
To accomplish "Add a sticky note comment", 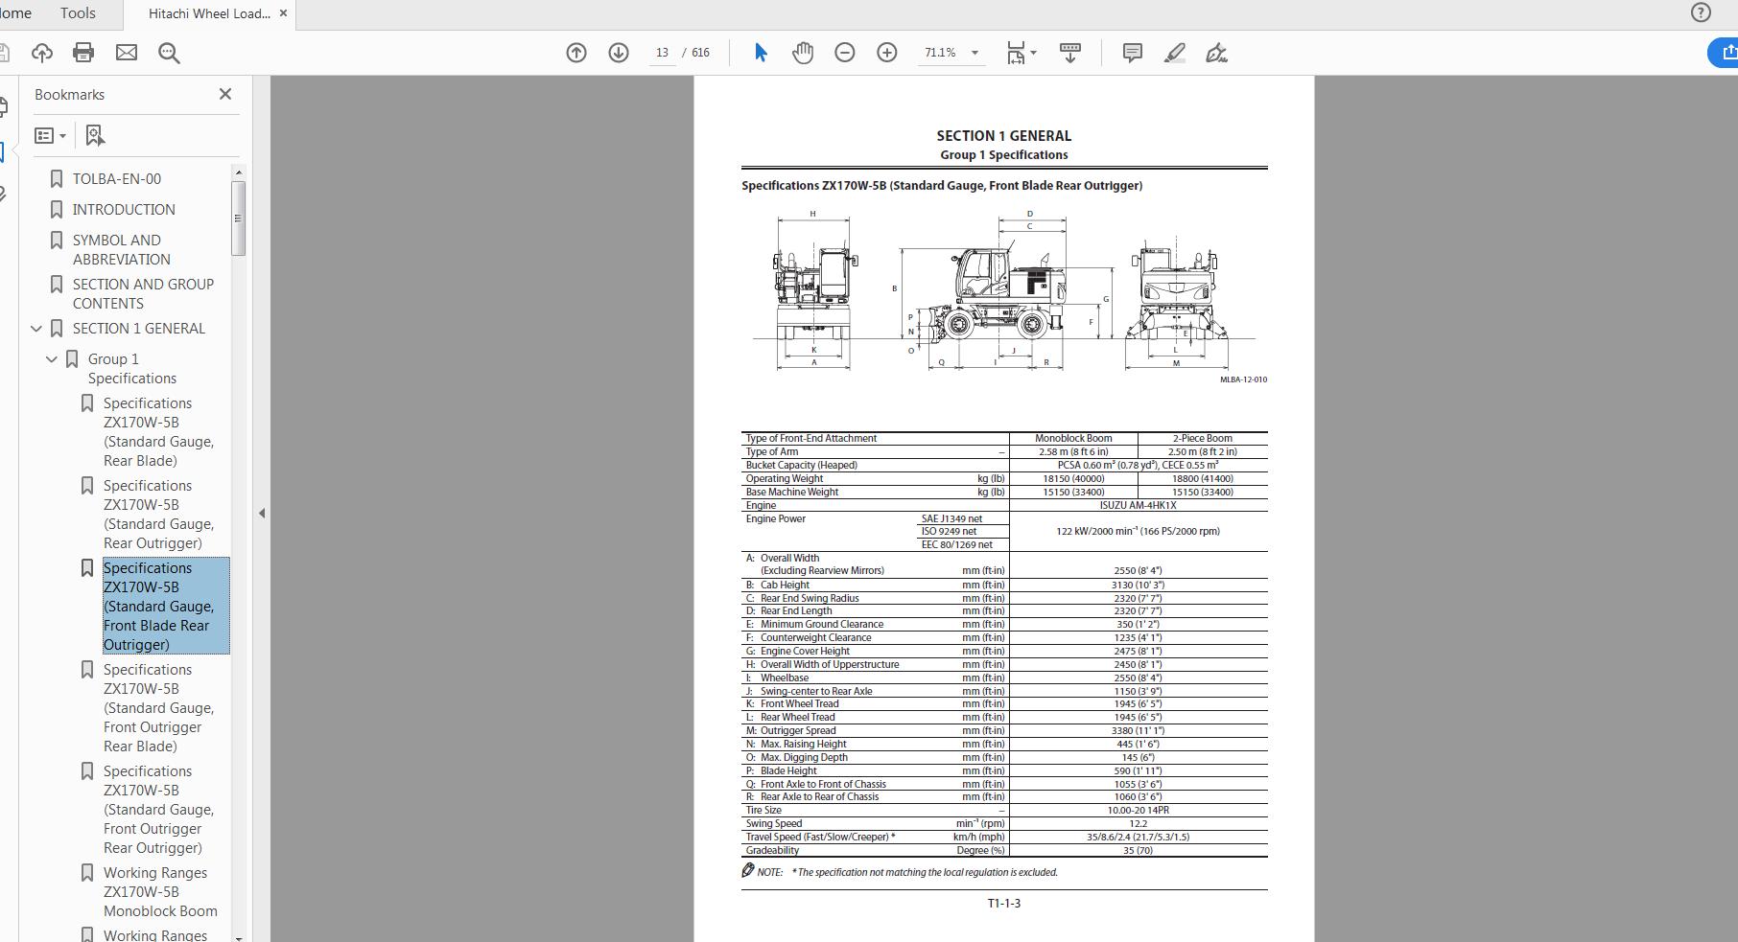I will click(1132, 53).
